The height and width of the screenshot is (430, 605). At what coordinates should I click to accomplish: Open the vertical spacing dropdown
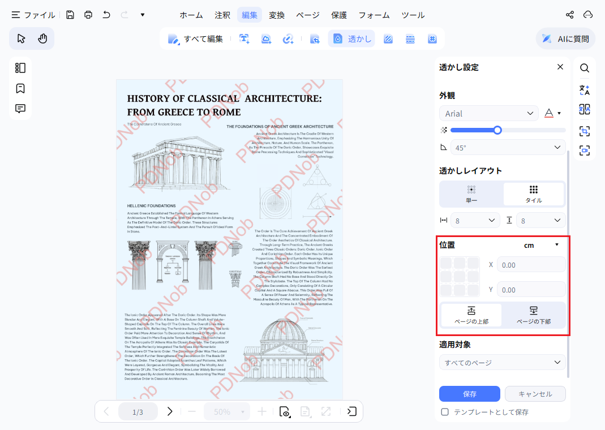[x=541, y=221]
